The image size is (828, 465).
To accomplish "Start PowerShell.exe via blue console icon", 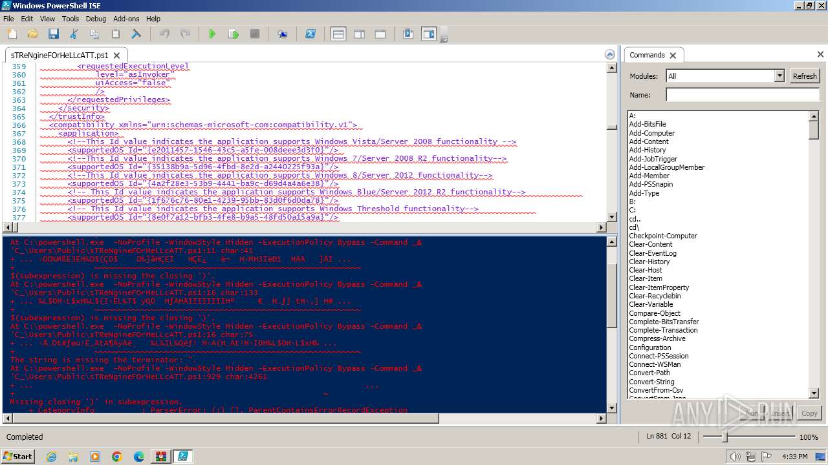I will pos(310,34).
